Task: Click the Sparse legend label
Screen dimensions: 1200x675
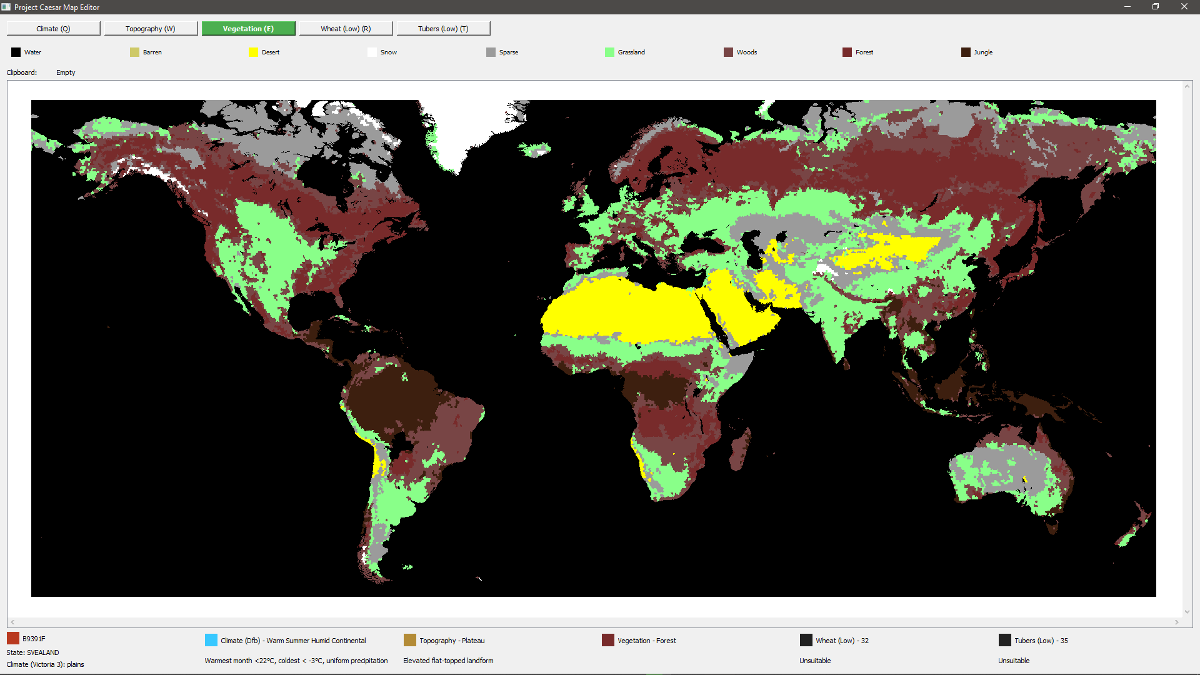Action: [509, 52]
